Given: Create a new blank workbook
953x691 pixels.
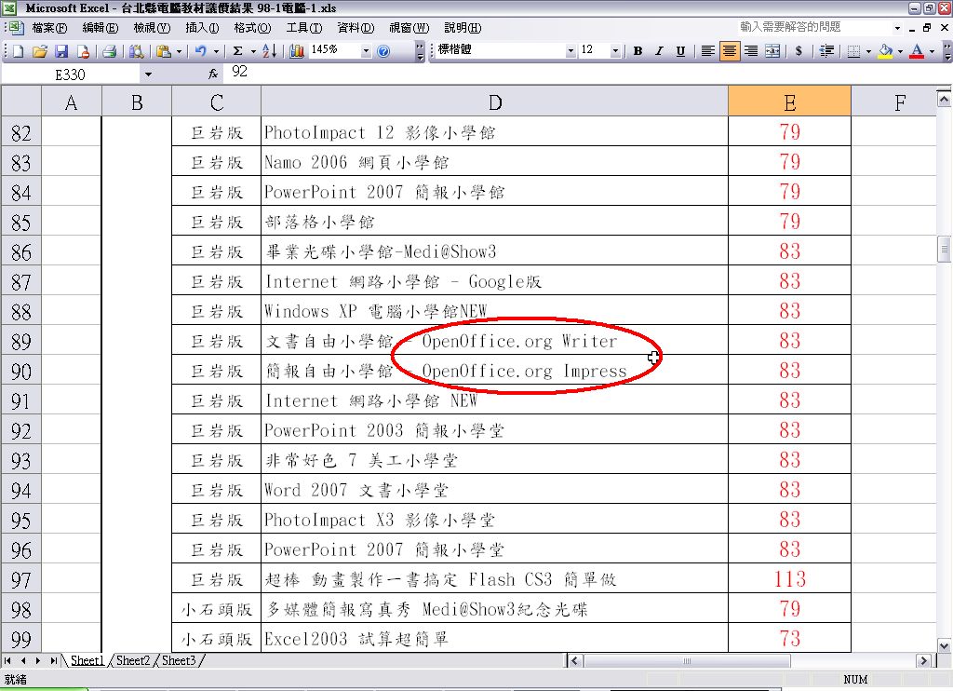Looking at the screenshot, I should [x=19, y=52].
